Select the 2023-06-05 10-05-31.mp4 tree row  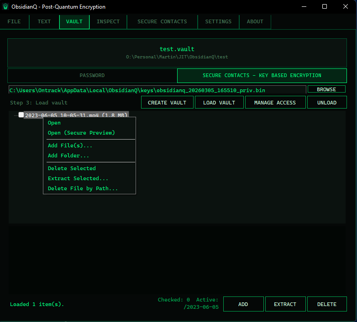click(x=76, y=114)
